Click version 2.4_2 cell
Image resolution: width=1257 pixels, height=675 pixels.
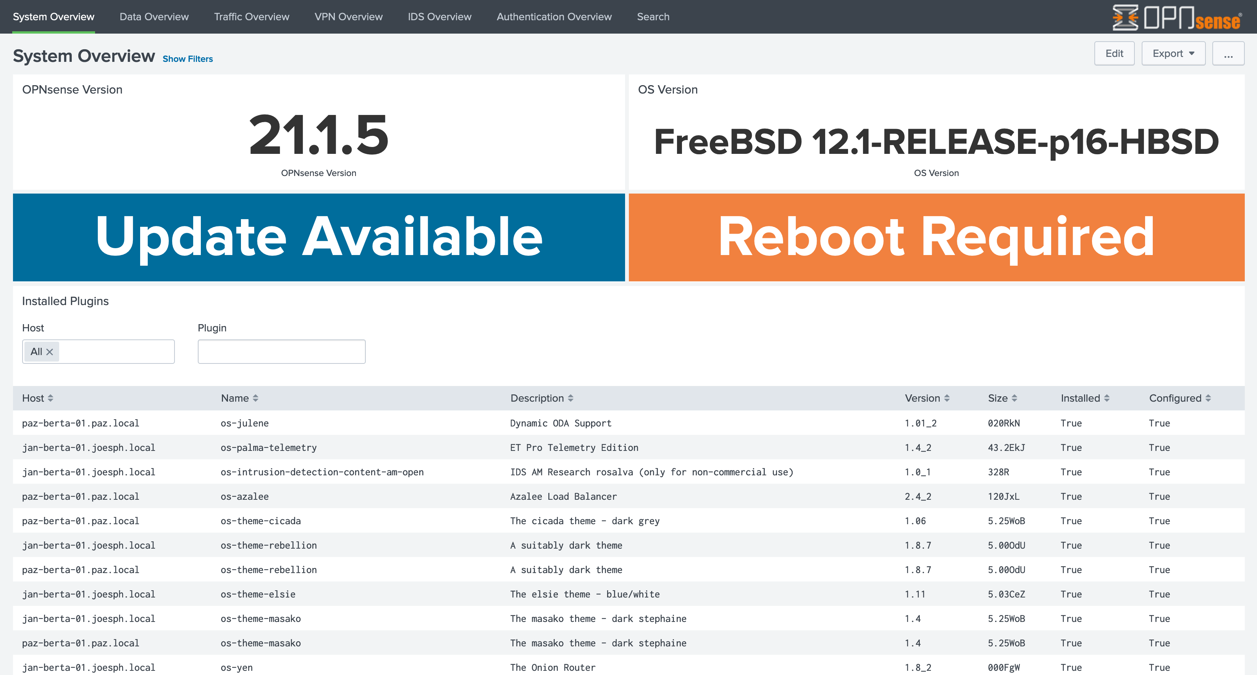918,496
